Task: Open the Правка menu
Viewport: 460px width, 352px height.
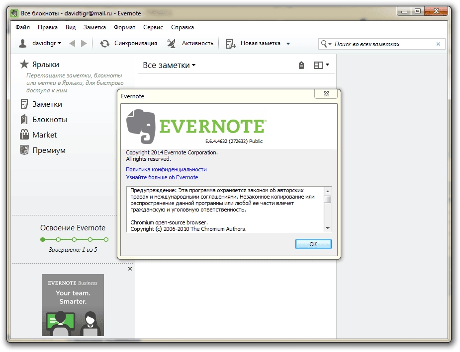Action: (48, 27)
